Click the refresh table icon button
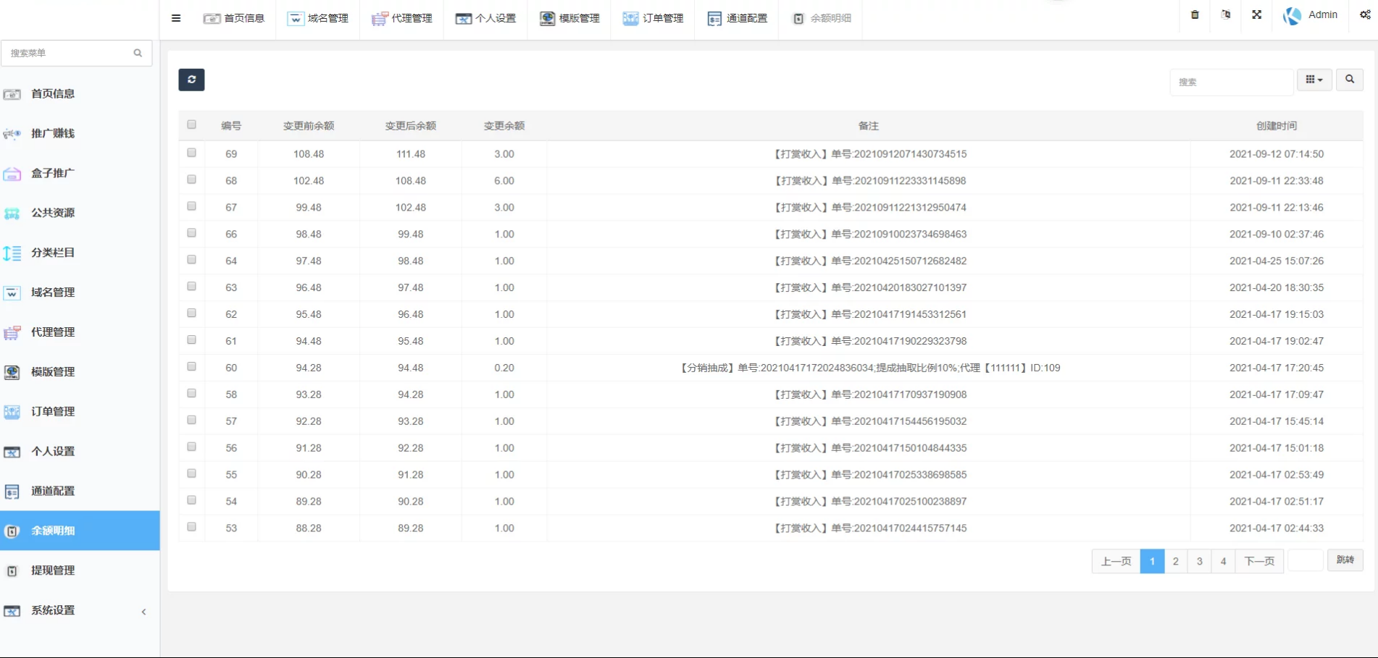 [191, 80]
